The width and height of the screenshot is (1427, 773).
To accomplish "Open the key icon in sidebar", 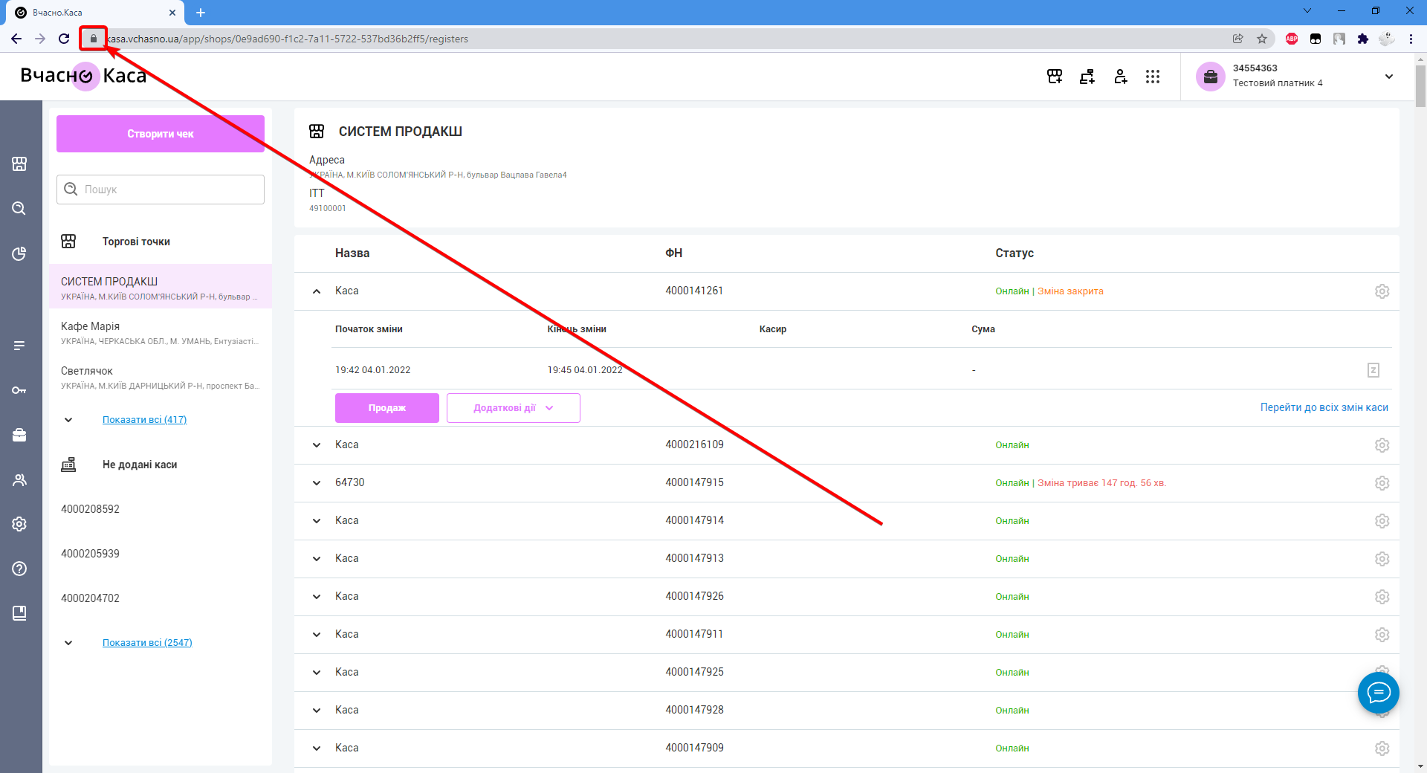I will click(19, 390).
